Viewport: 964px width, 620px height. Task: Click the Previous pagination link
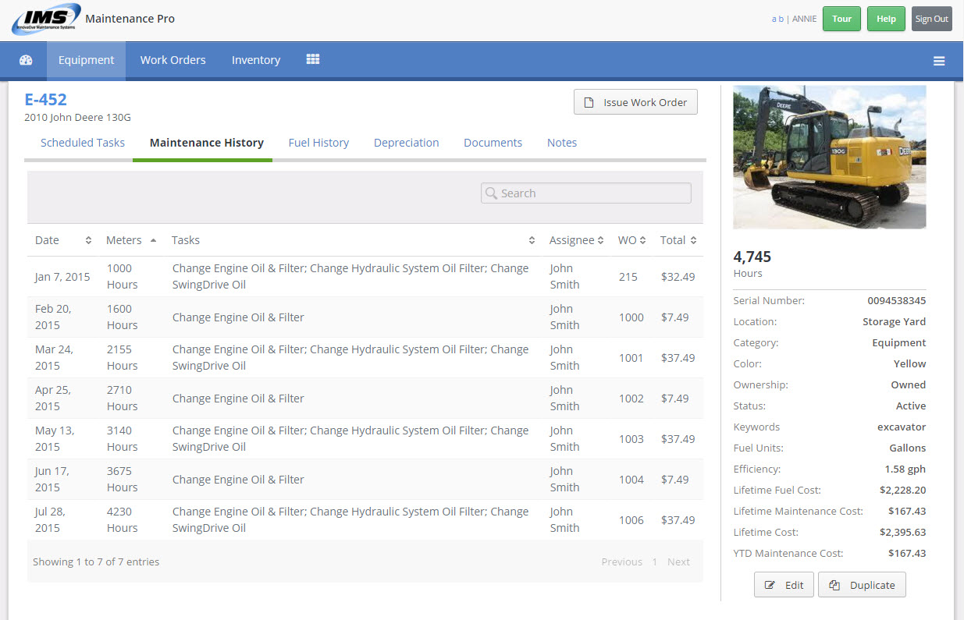(x=622, y=562)
